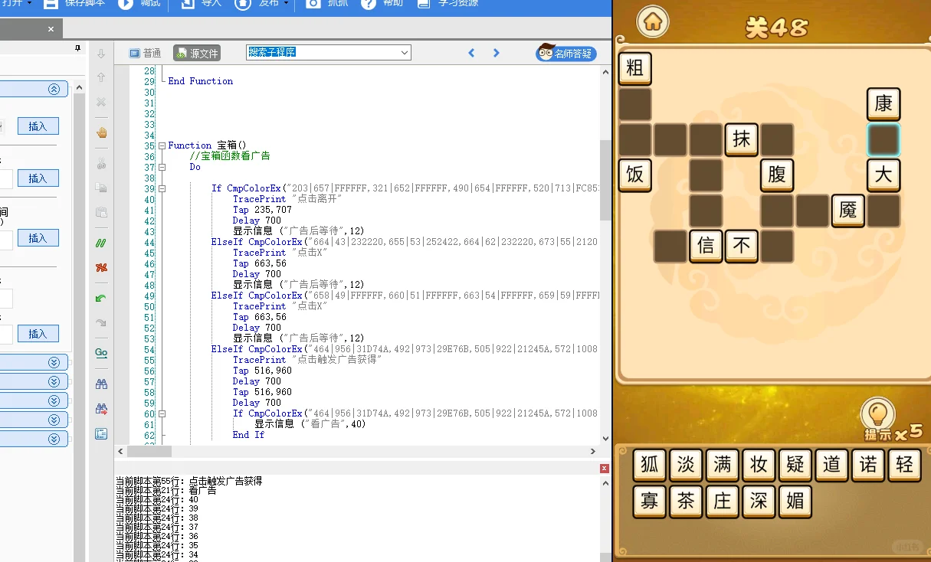This screenshot has width=931, height=562.
Task: Open the dropdown arrow next to 发布
Action: click(x=286, y=3)
